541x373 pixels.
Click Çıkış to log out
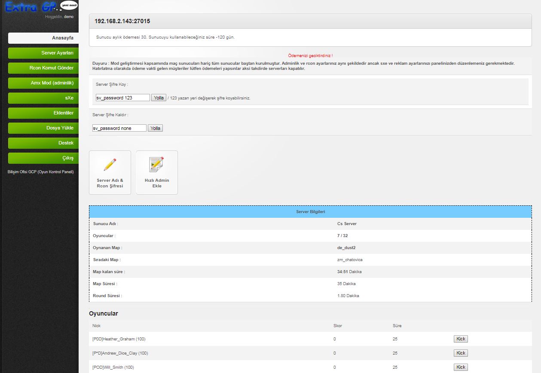click(x=43, y=158)
